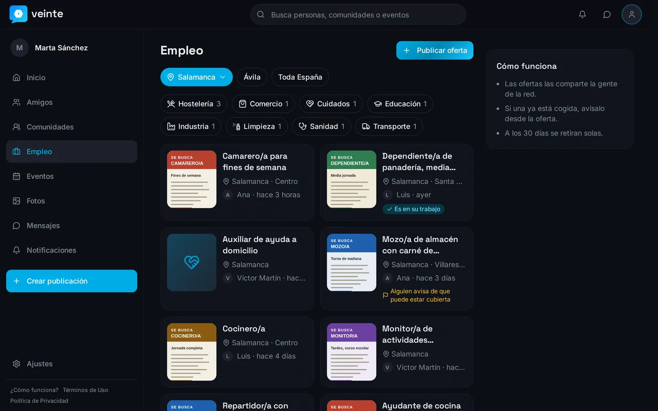The image size is (658, 411).
Task: Open the user profile avatar icon
Action: 631,15
